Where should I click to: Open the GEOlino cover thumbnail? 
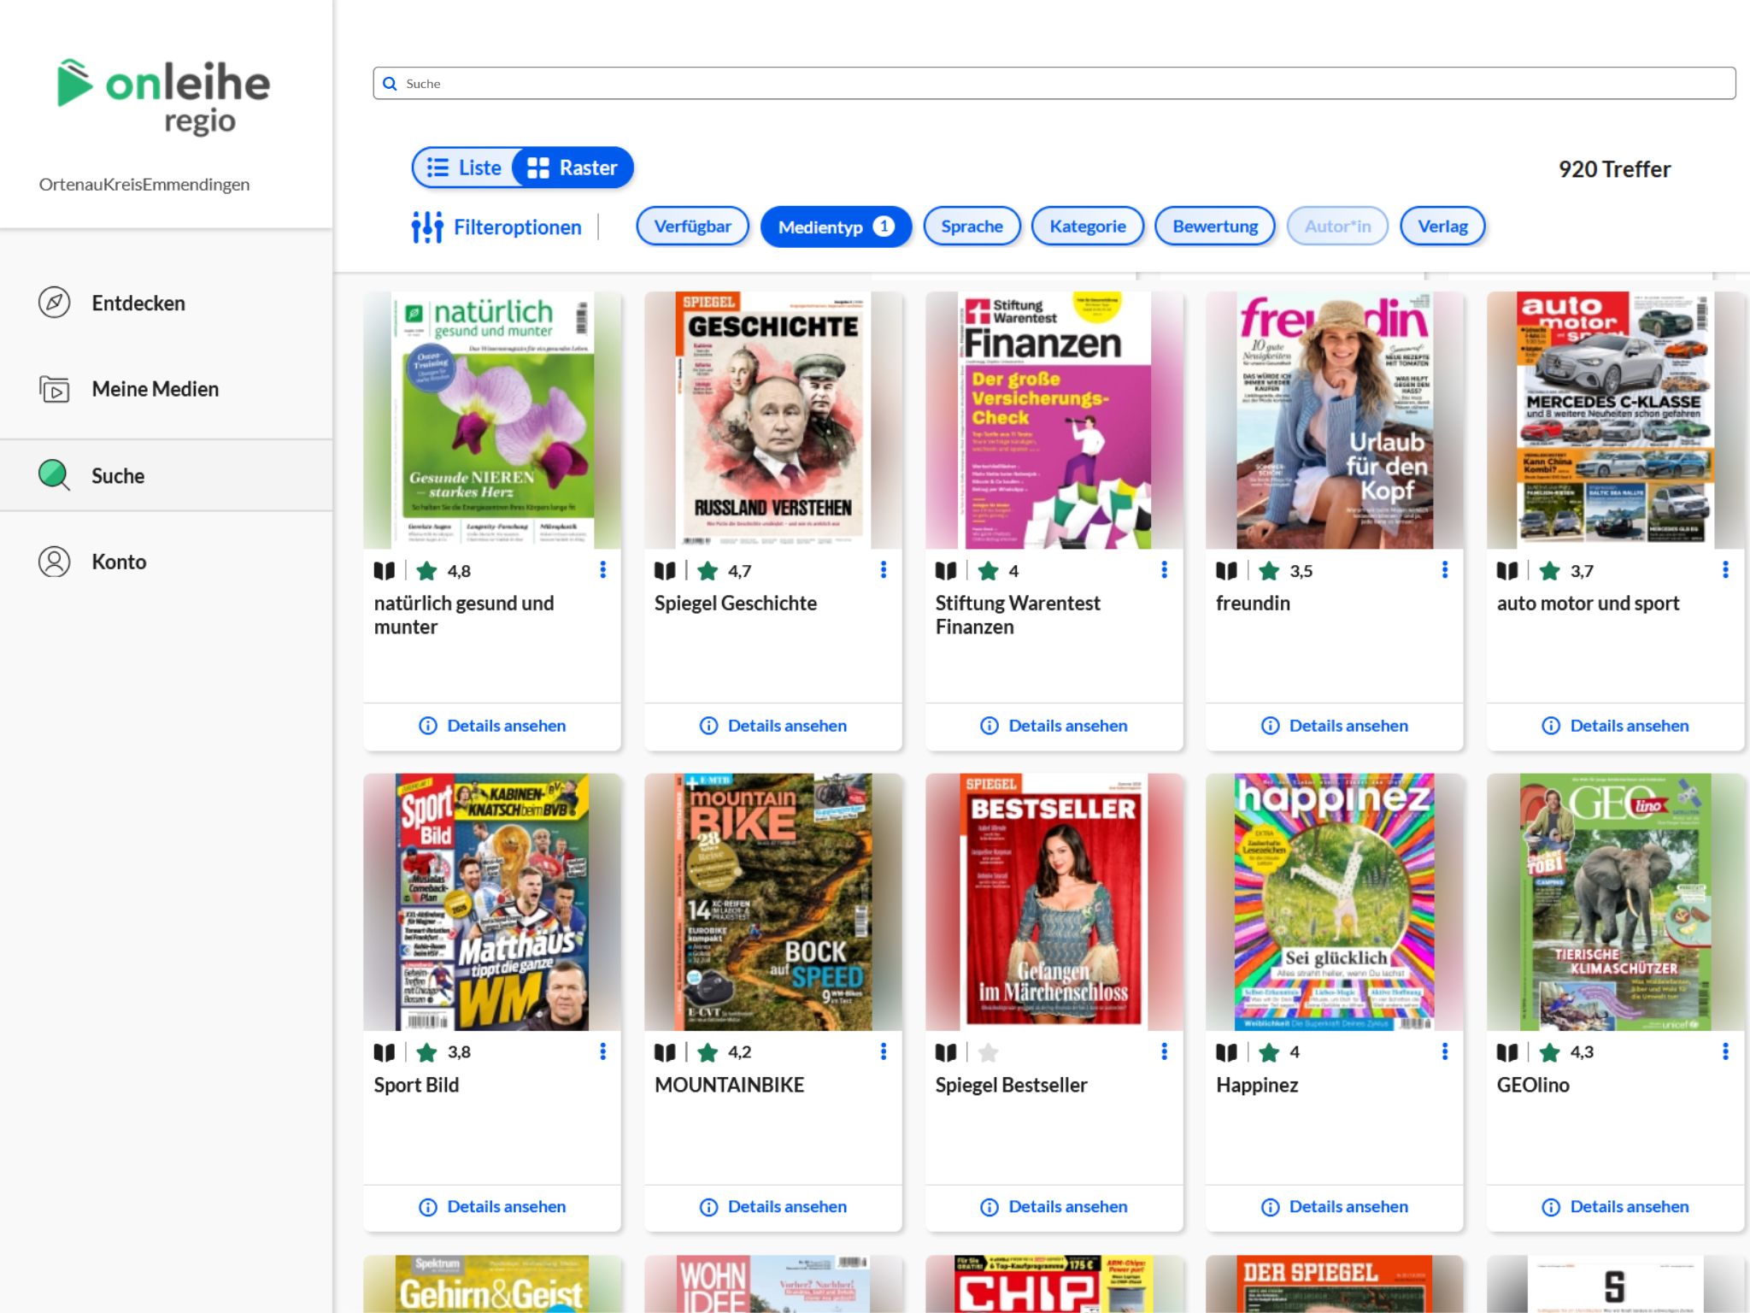click(x=1615, y=902)
